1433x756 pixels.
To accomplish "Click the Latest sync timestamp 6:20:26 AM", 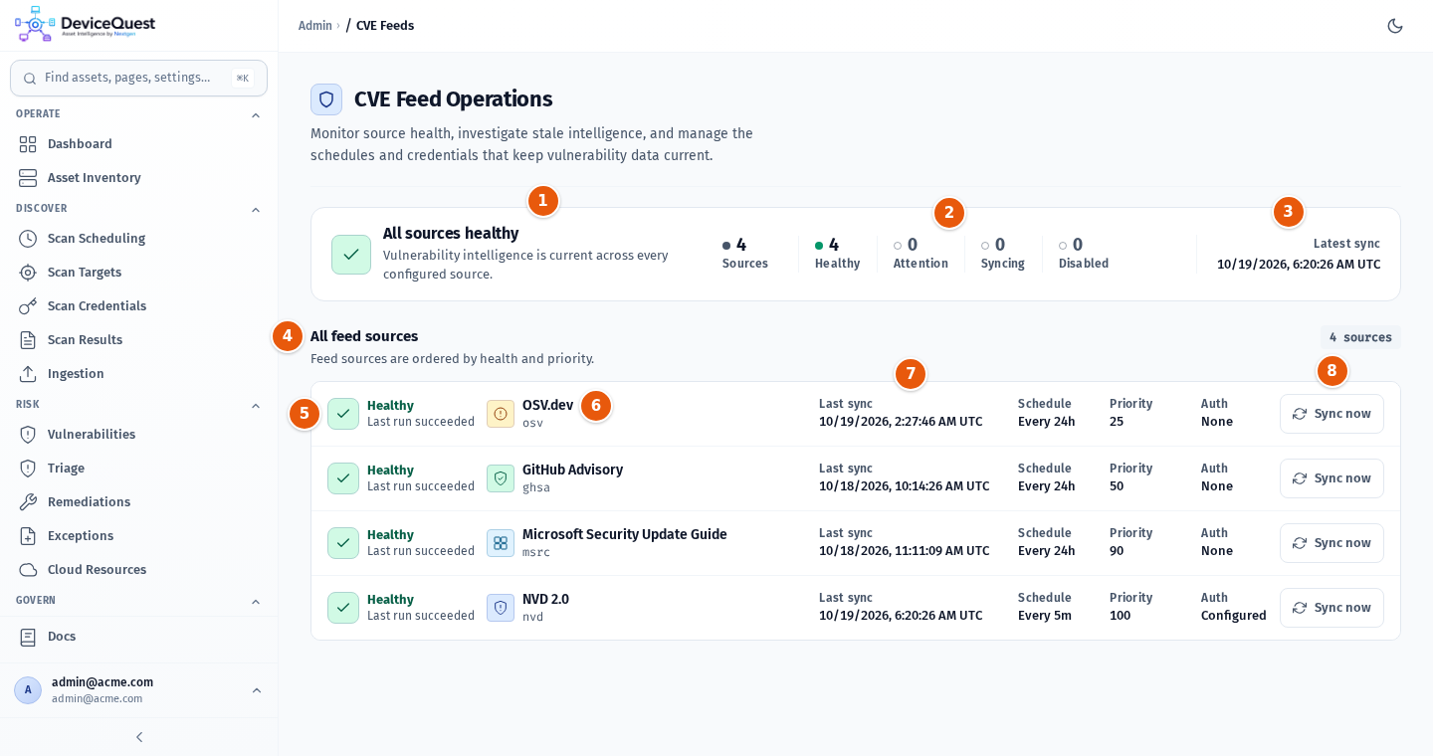I will (1299, 265).
